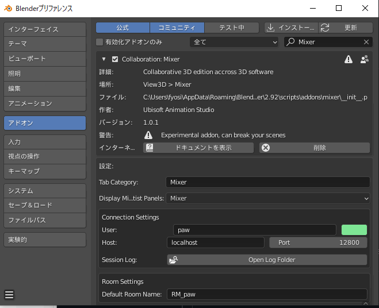Viewport: 379px width, 308px height.
Task: Click the folder icon in Open Log Folder
Action: coord(173,260)
